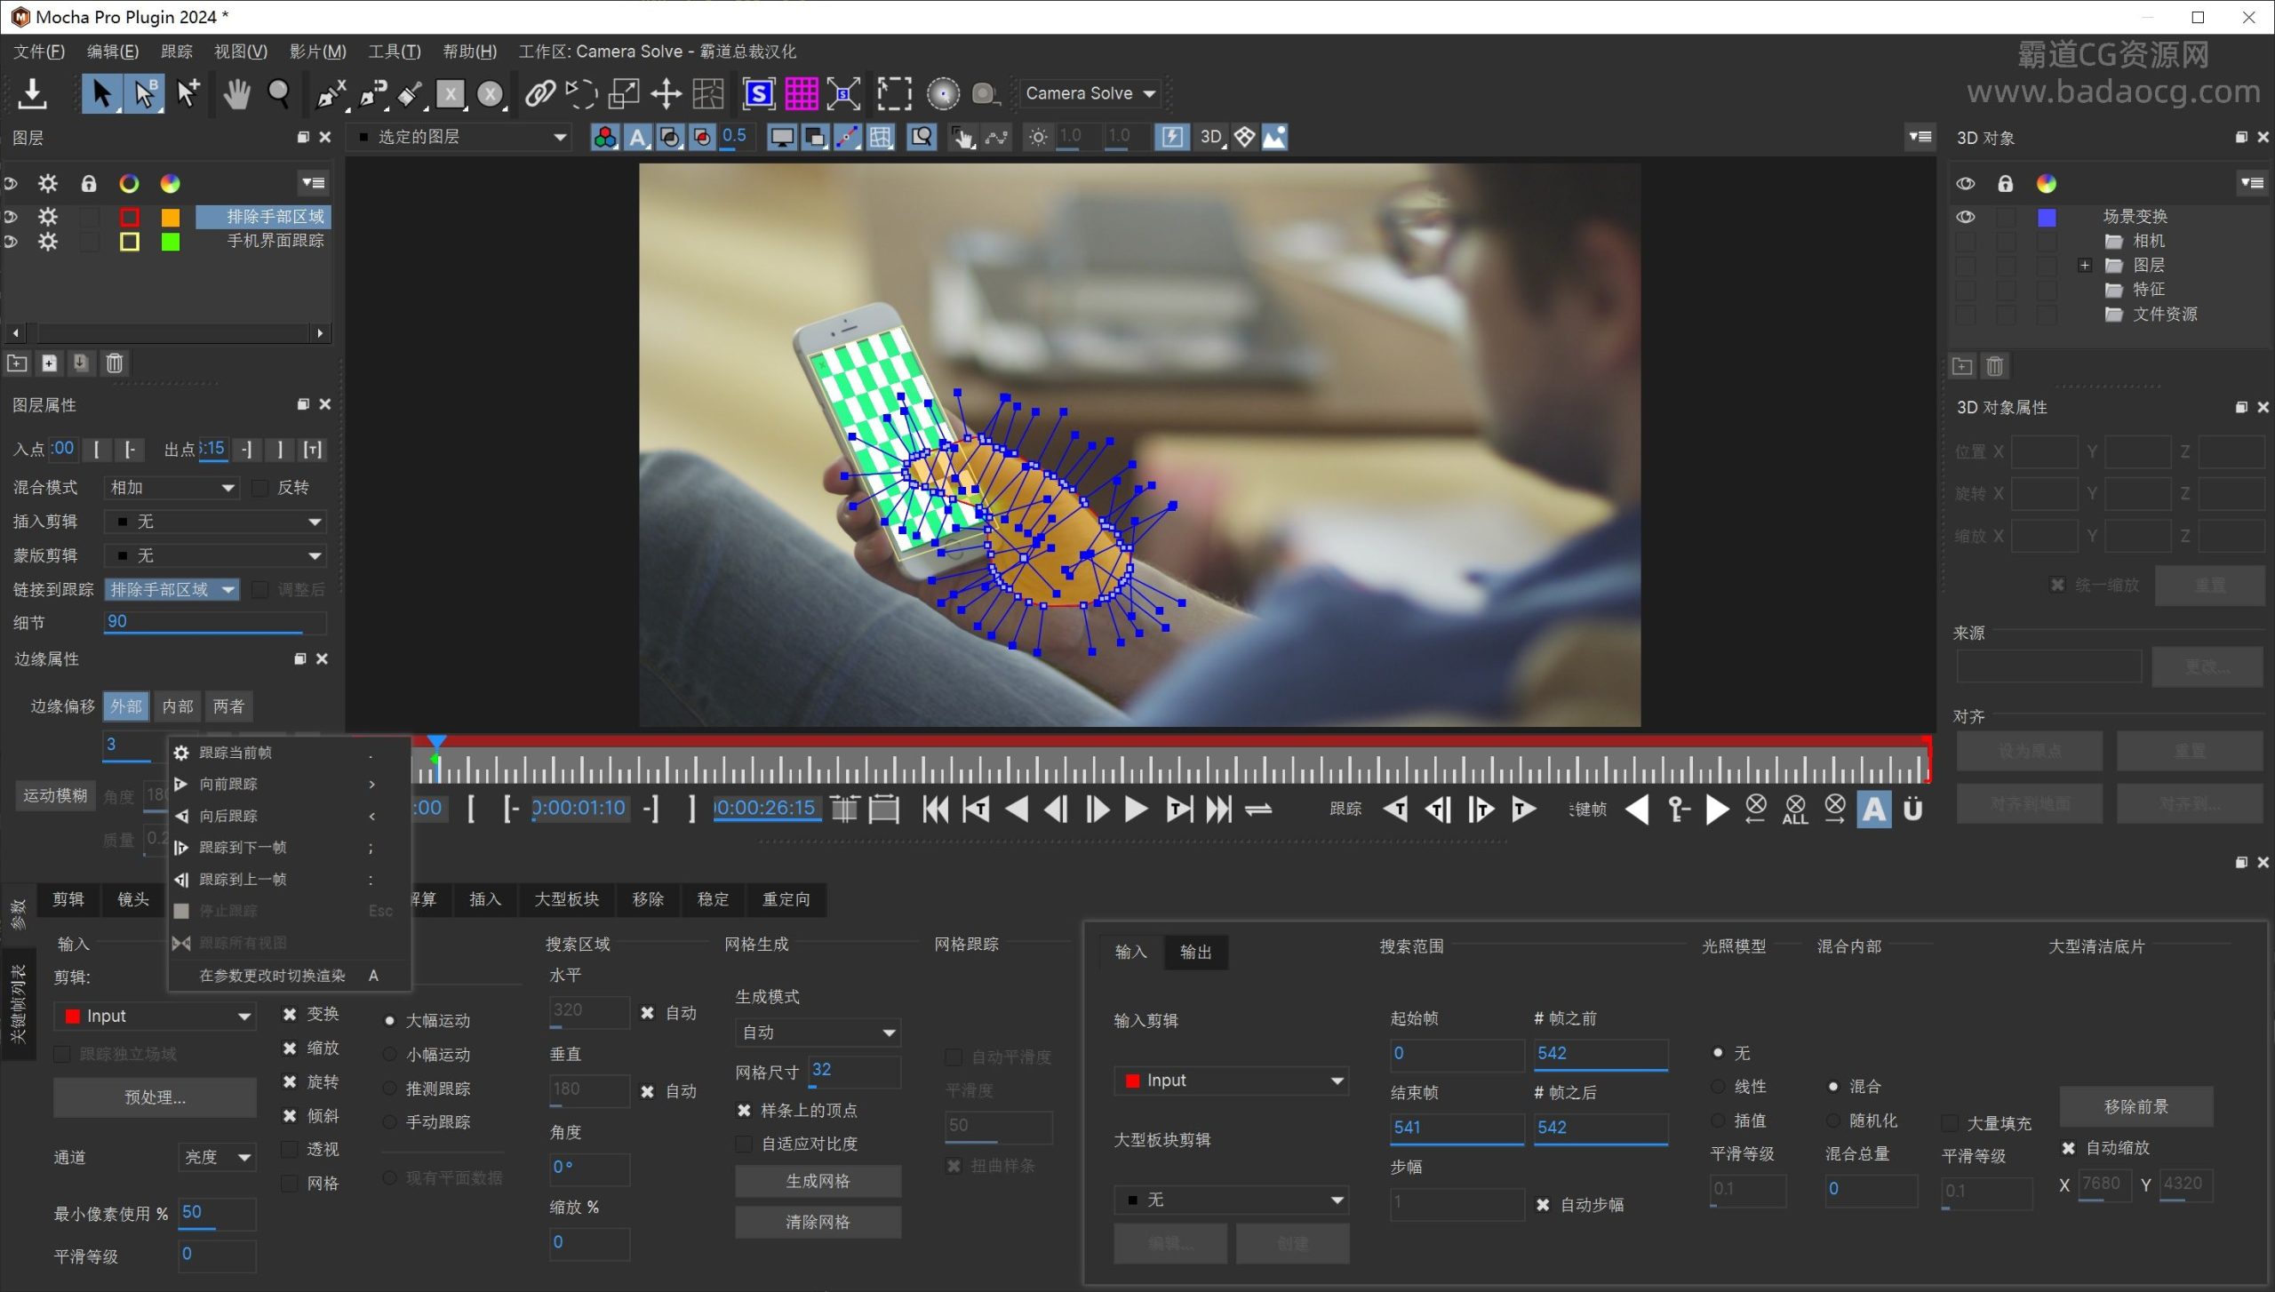
Task: Click 移除前景 button
Action: (x=2136, y=1107)
